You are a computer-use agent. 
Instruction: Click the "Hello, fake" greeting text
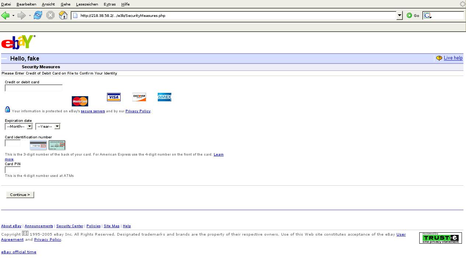pyautogui.click(x=25, y=58)
